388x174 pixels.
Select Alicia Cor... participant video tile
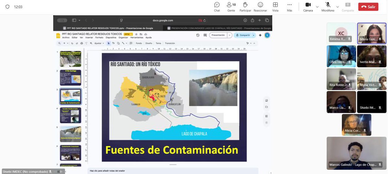[x=356, y=125]
